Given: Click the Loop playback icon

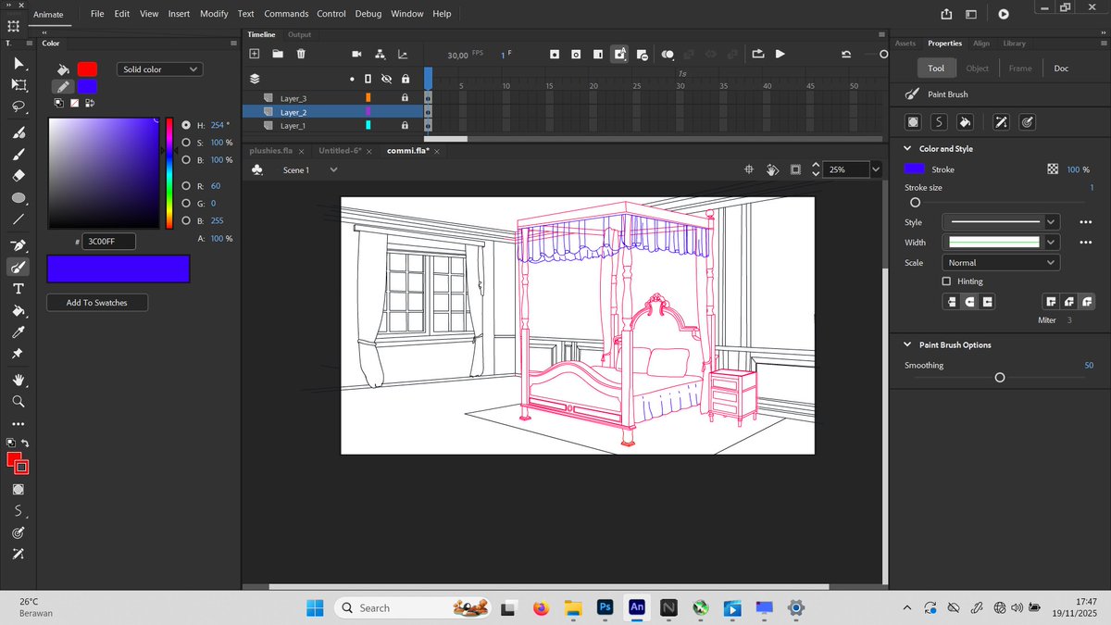Looking at the screenshot, I should (758, 55).
